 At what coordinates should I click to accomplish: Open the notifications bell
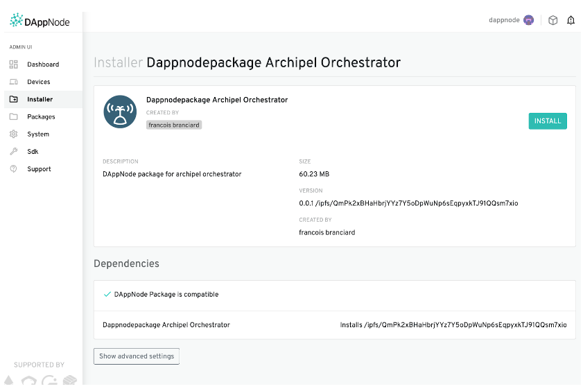coord(571,20)
